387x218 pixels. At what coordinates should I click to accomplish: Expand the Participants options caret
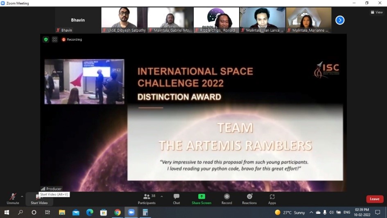point(162,197)
